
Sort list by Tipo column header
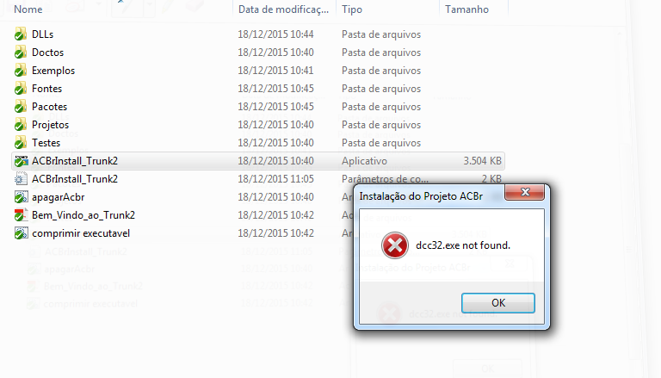(x=352, y=9)
